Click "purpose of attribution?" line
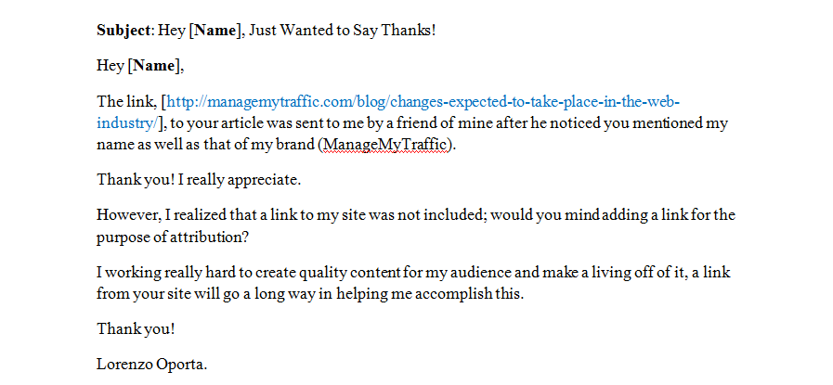This screenshot has width=833, height=385. (x=173, y=237)
